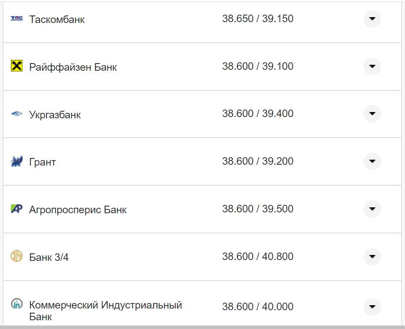Expand the Банк 3/4 details dropdown
This screenshot has width=405, height=329.
[372, 256]
